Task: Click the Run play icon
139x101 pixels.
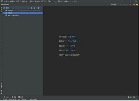Action: click(x=121, y=5)
